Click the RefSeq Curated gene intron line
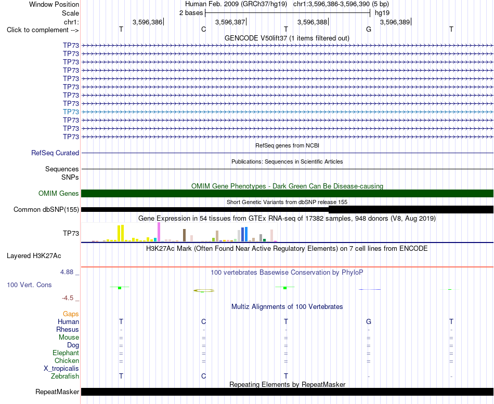The image size is (494, 404). (x=287, y=153)
